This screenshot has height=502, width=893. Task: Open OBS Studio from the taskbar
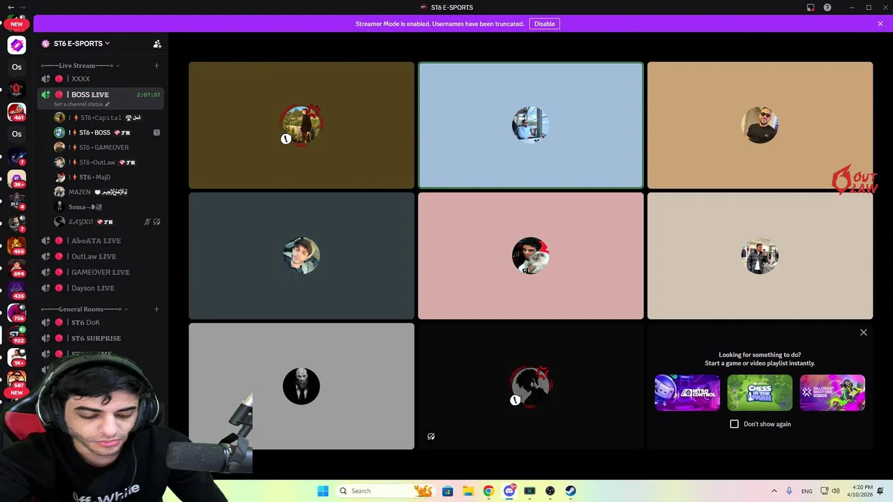(x=550, y=491)
